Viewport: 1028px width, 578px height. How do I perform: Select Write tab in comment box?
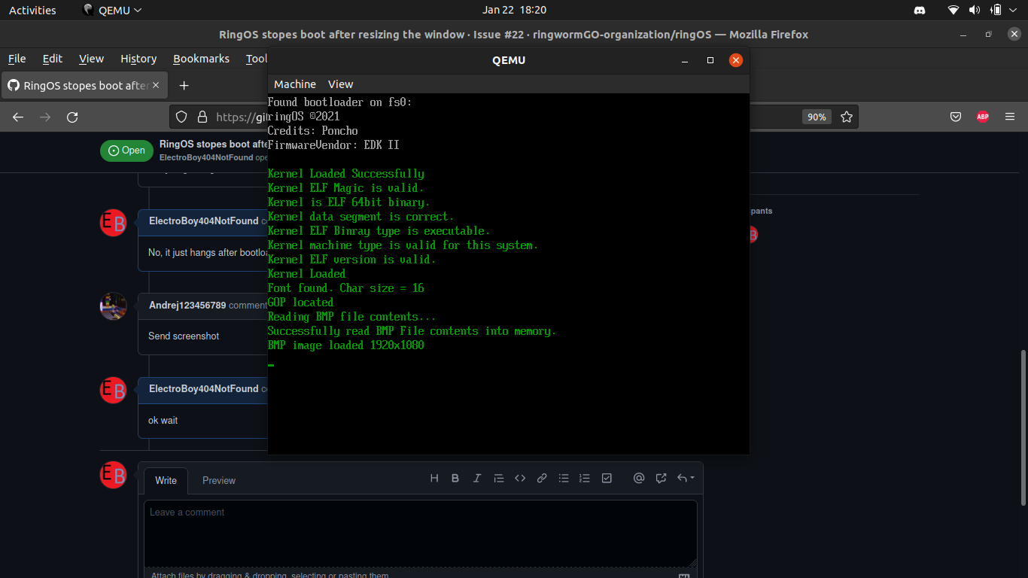166,480
